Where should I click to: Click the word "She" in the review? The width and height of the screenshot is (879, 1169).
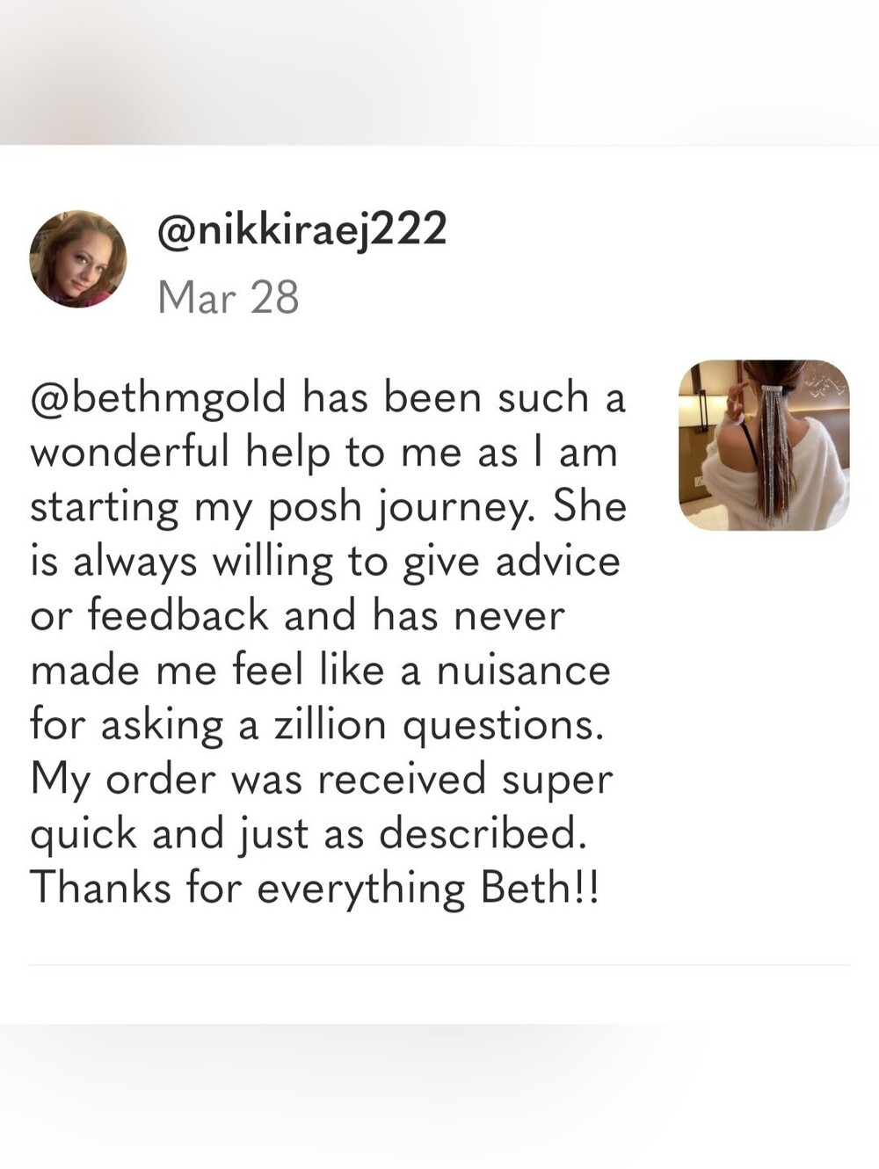pos(589,506)
